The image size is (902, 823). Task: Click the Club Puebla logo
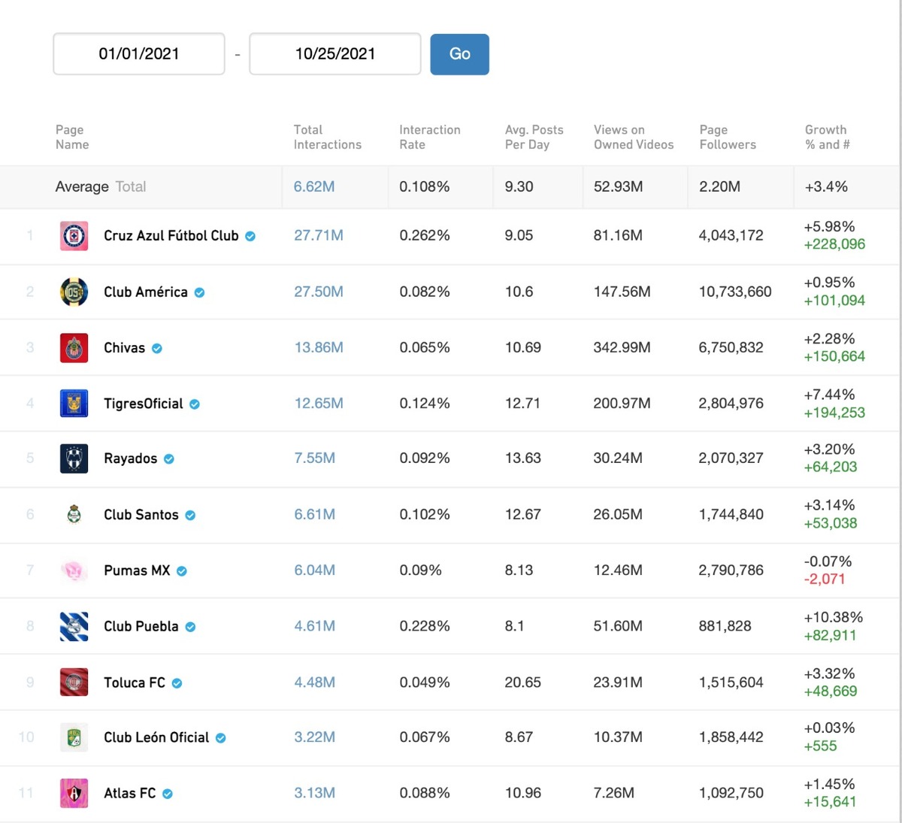point(74,627)
